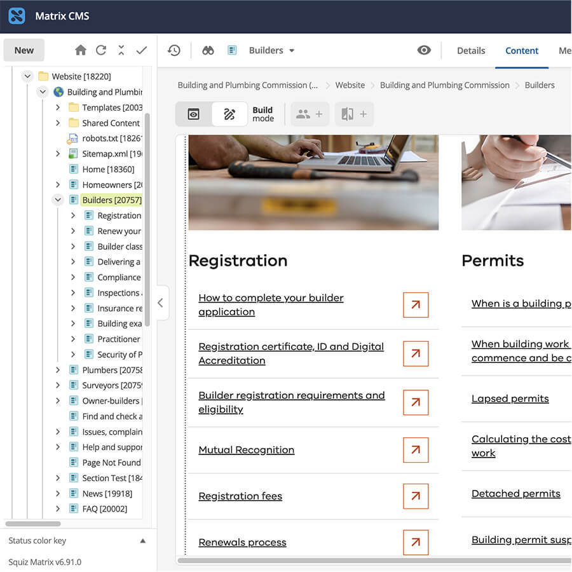Viewport: 572px width, 572px height.
Task: Click arrow icon beside Registration fees
Action: (416, 496)
